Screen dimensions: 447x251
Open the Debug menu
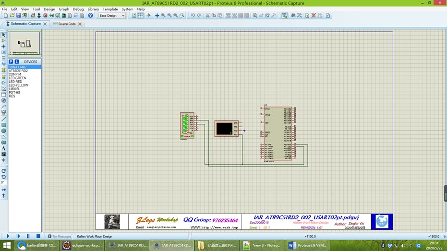[x=78, y=9]
